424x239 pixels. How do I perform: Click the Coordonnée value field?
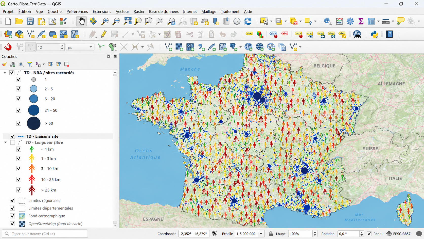pos(194,234)
